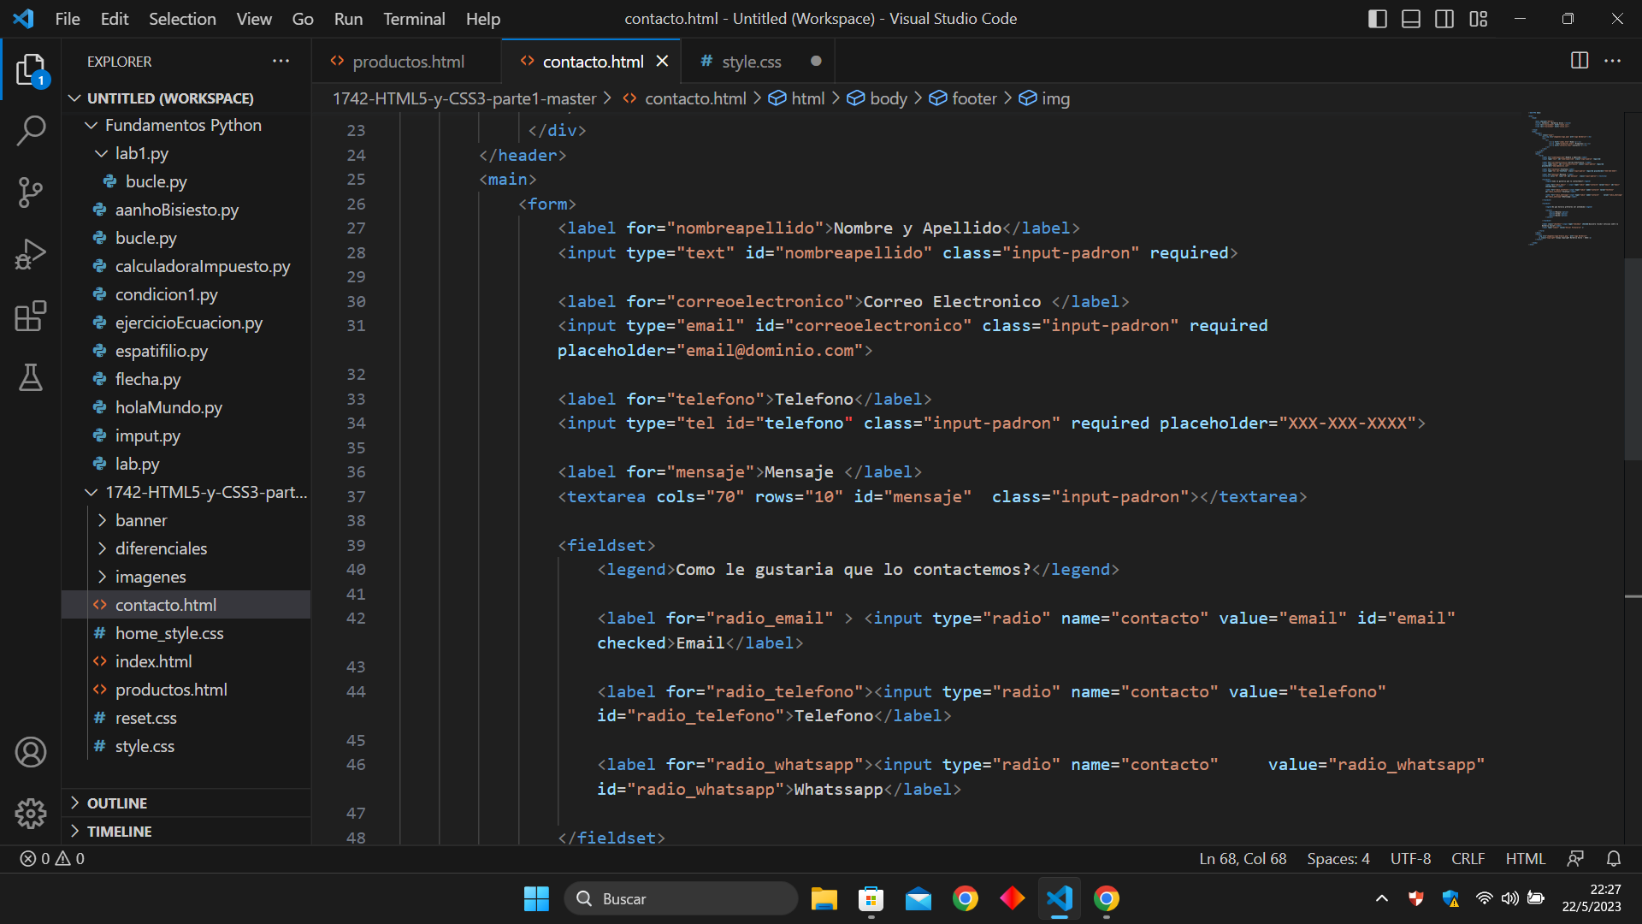Click the feedback icon in status bar
Viewport: 1642px width, 924px height.
(1575, 858)
